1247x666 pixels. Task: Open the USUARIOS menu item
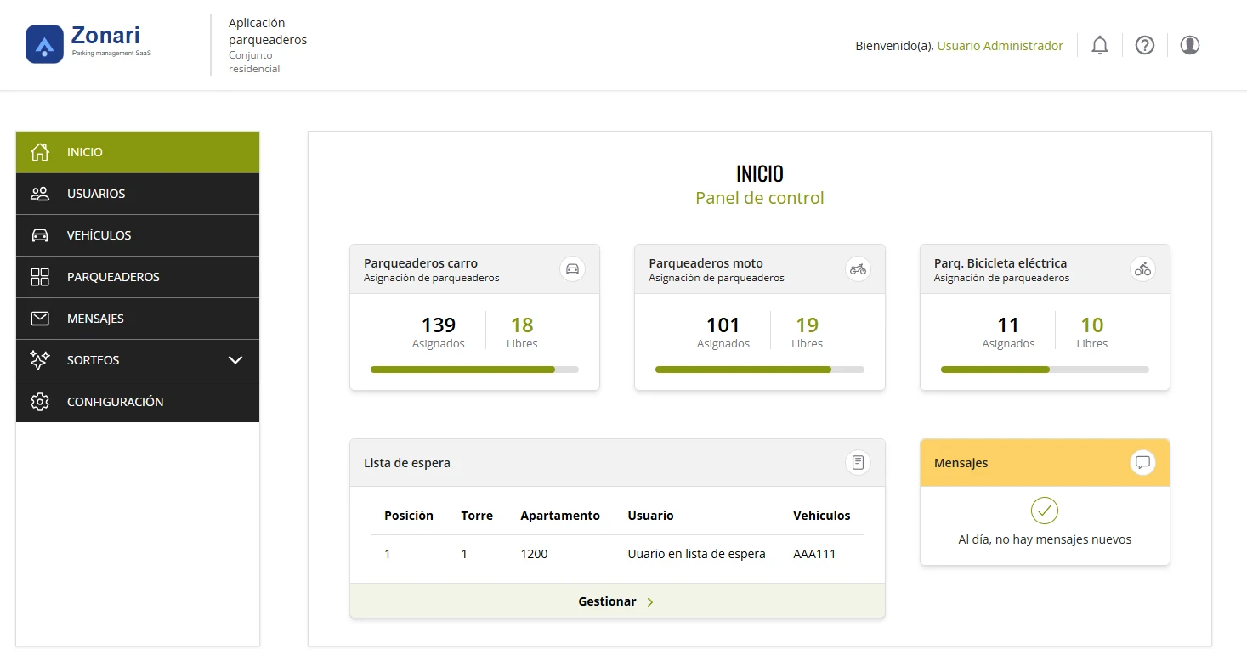click(138, 194)
